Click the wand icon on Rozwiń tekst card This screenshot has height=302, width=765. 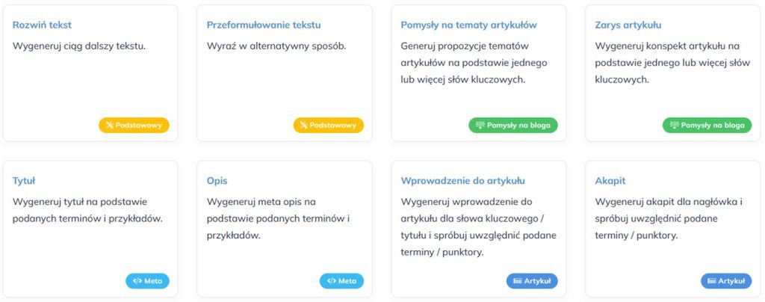(x=110, y=126)
